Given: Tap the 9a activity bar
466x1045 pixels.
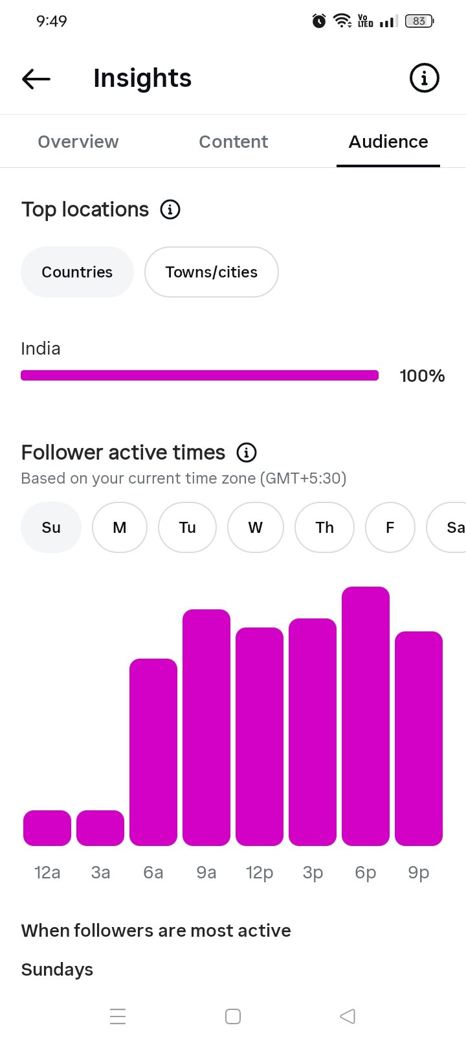Looking at the screenshot, I should click(206, 727).
